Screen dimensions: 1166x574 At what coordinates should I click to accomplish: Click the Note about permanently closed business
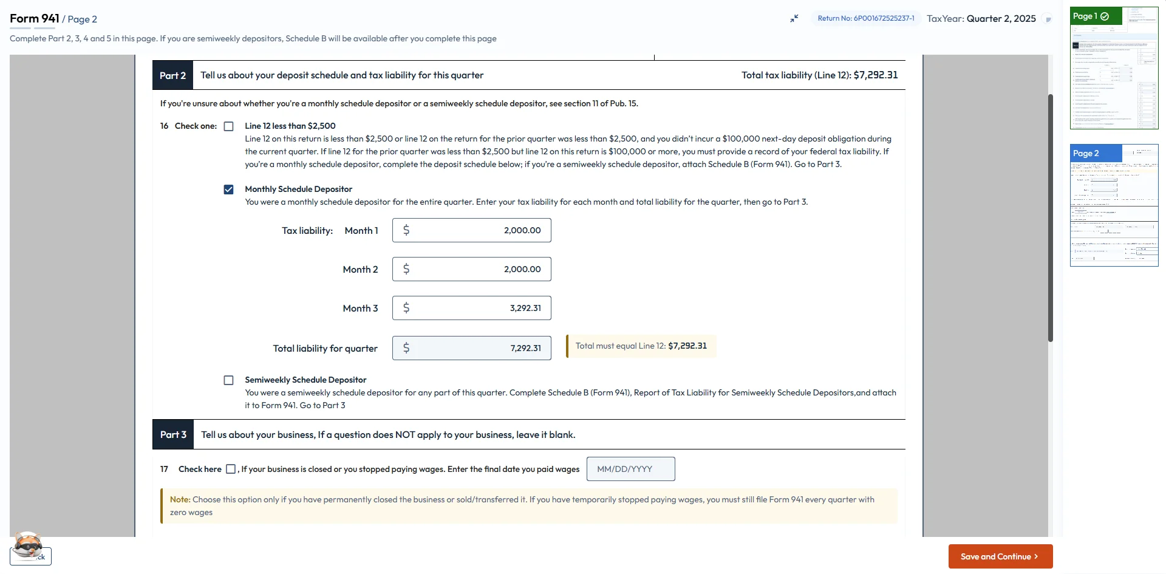pos(529,506)
